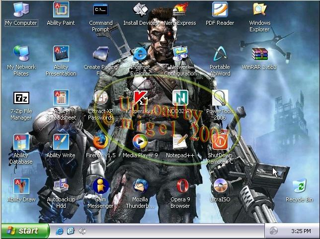The width and height of the screenshot is (320, 239).
Task: Select the NOD32 AV icon
Action: coord(180,98)
